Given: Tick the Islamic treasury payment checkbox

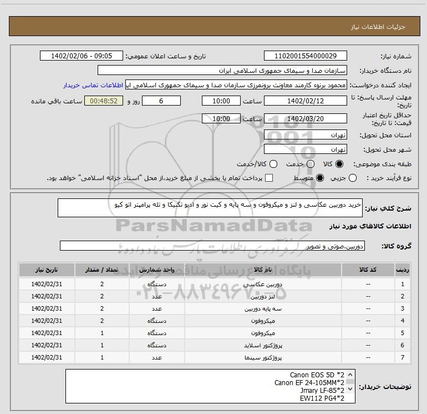Looking at the screenshot, I should pyautogui.click(x=269, y=178).
